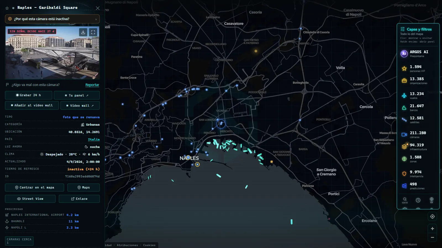Show the VIP persons layer star icon
This screenshot has height=248, width=442.
tap(404, 69)
